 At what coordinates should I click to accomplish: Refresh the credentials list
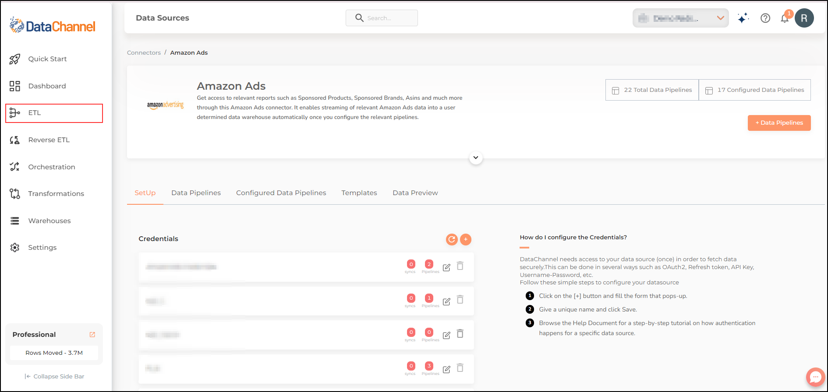tap(452, 239)
